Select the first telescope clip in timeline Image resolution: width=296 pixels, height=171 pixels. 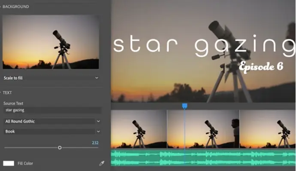pyautogui.click(x=139, y=129)
